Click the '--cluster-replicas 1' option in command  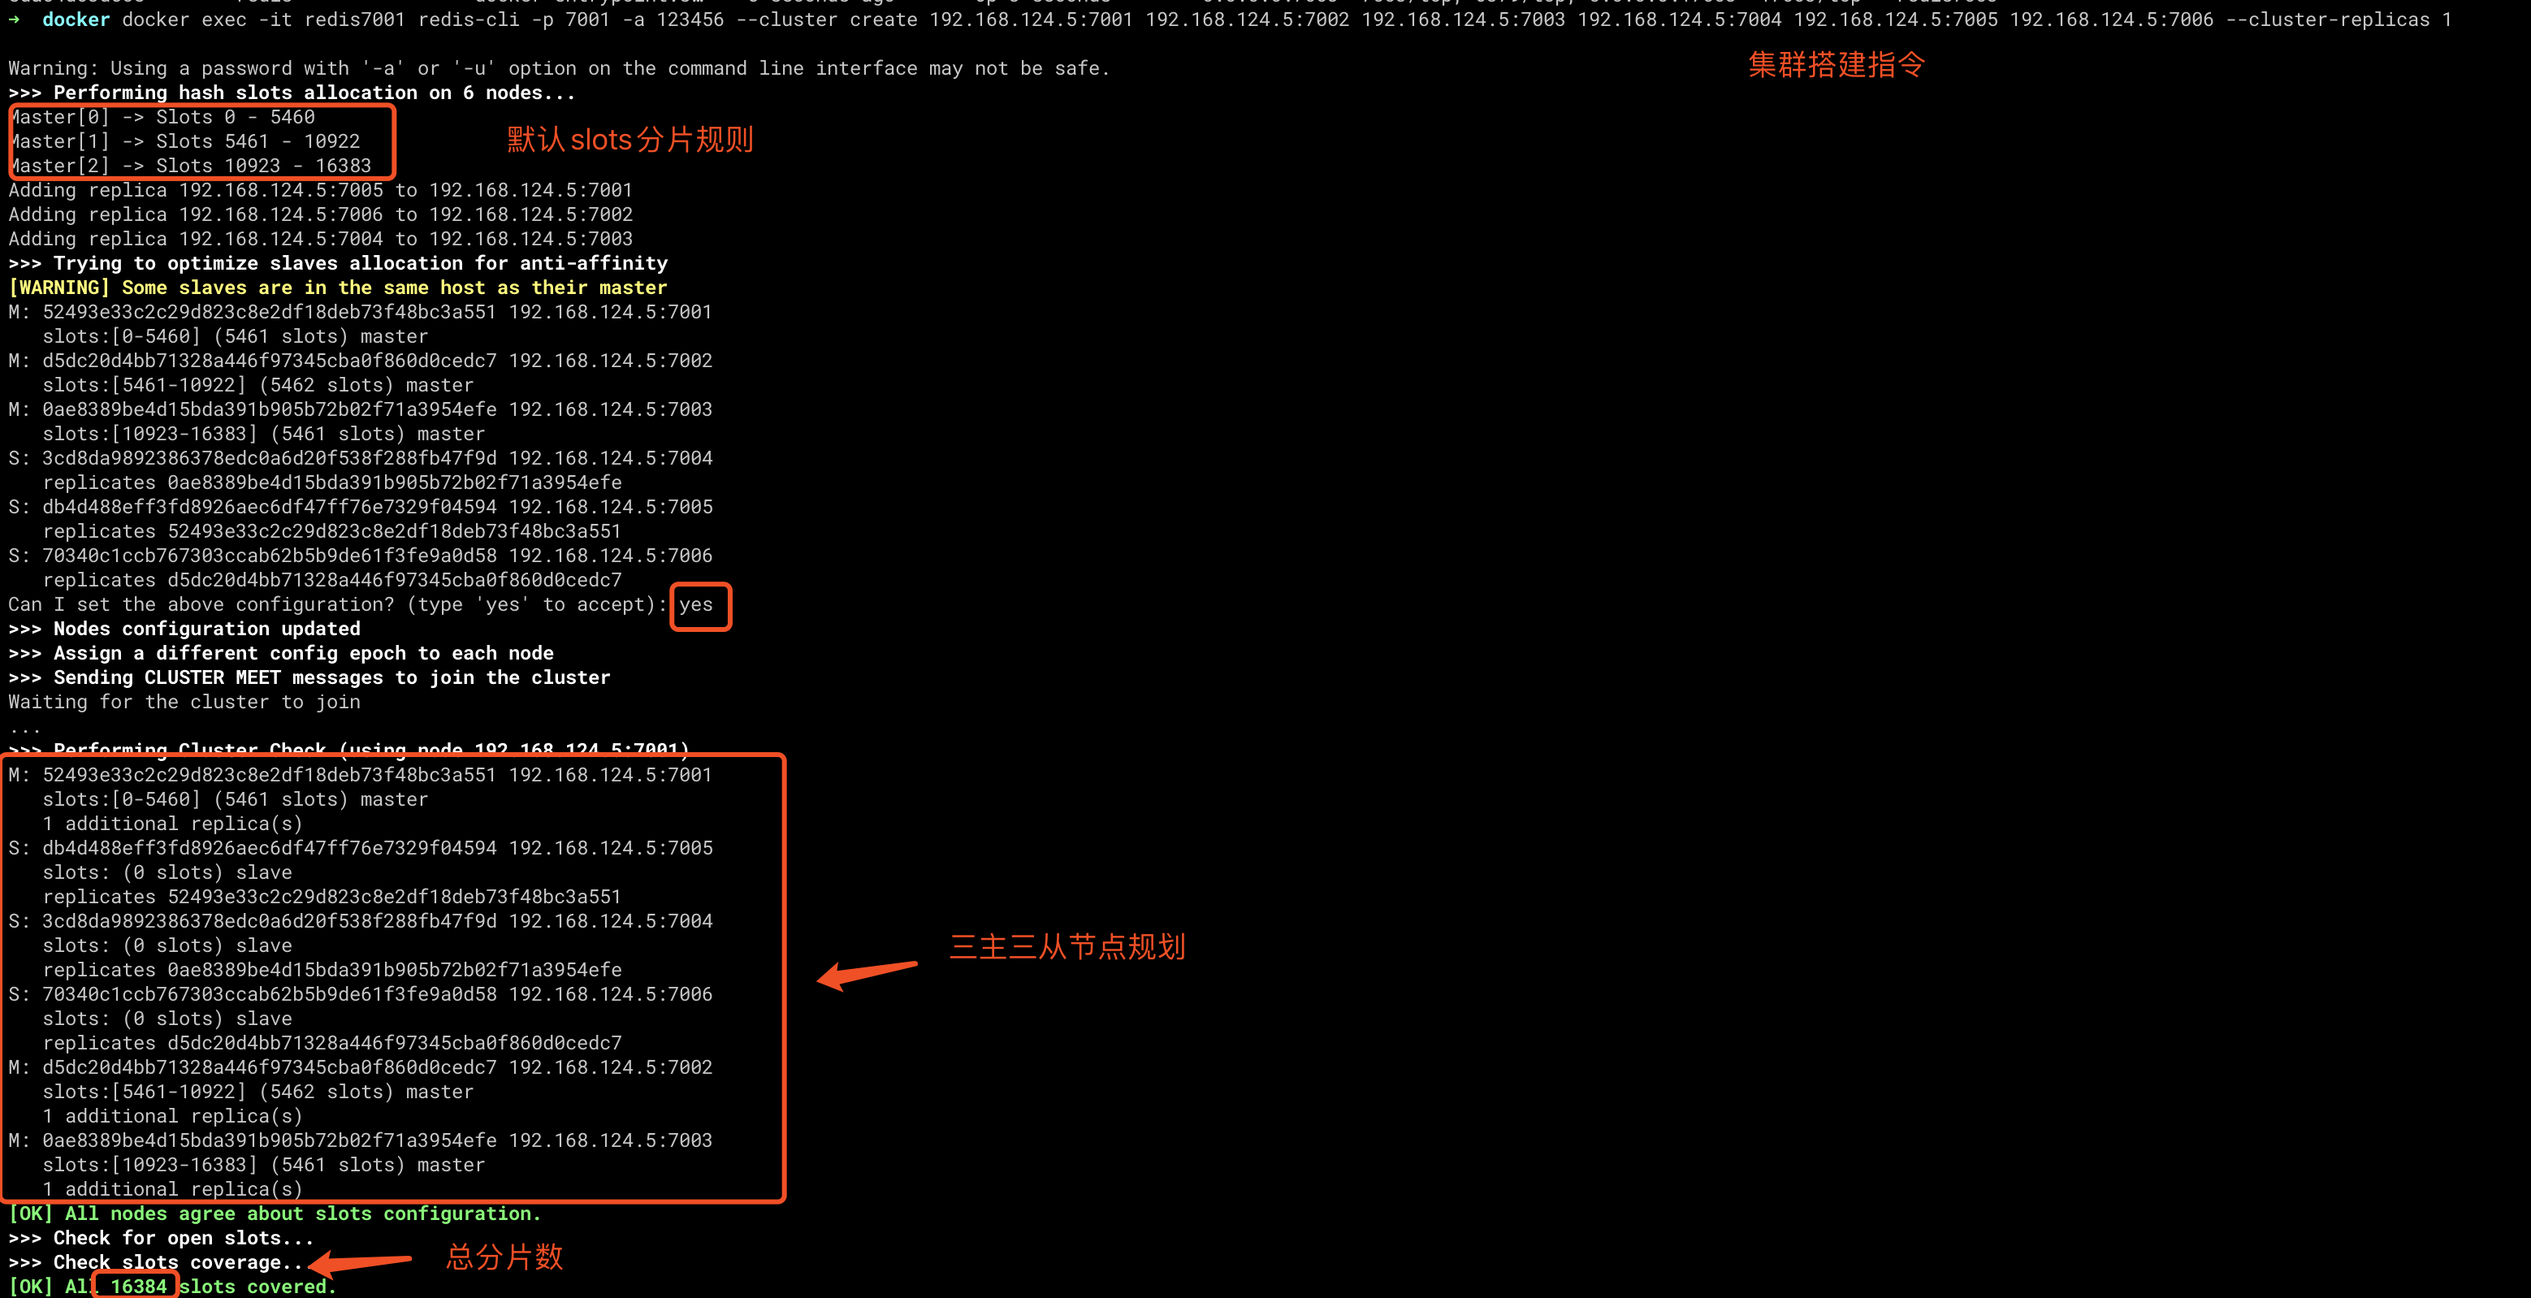click(2338, 19)
